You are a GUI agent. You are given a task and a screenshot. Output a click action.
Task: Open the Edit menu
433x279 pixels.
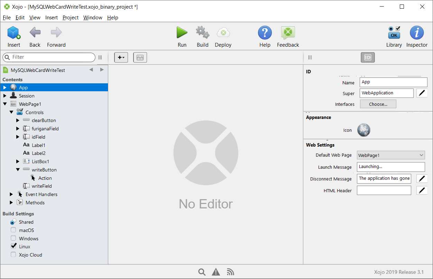point(20,18)
